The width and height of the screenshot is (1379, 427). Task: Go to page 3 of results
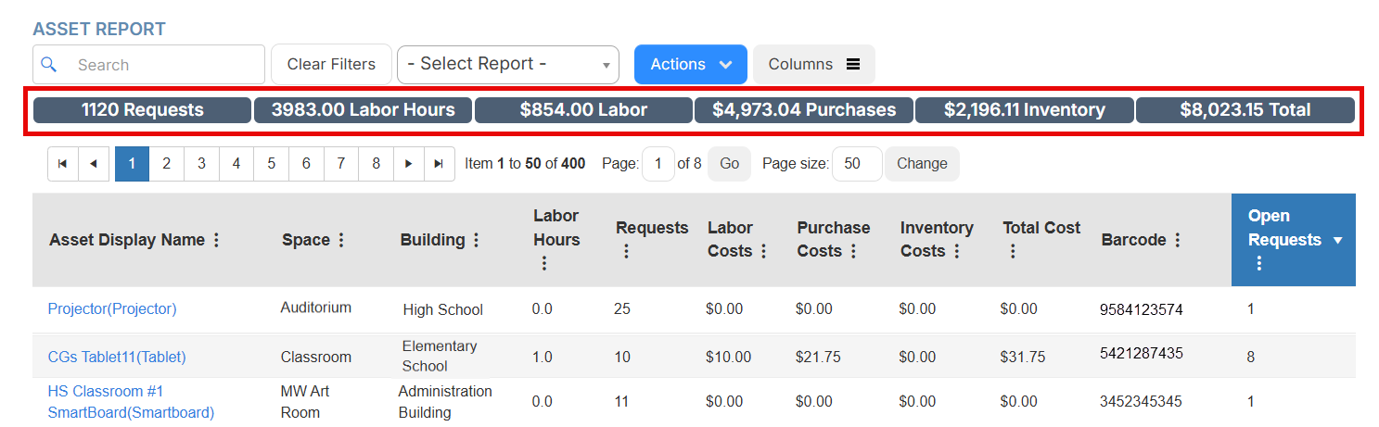click(x=201, y=164)
